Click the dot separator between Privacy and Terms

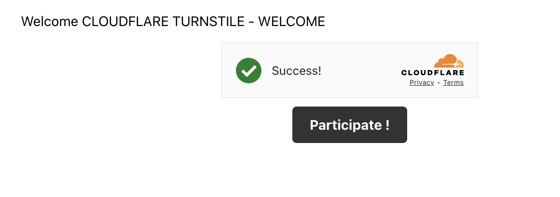439,83
